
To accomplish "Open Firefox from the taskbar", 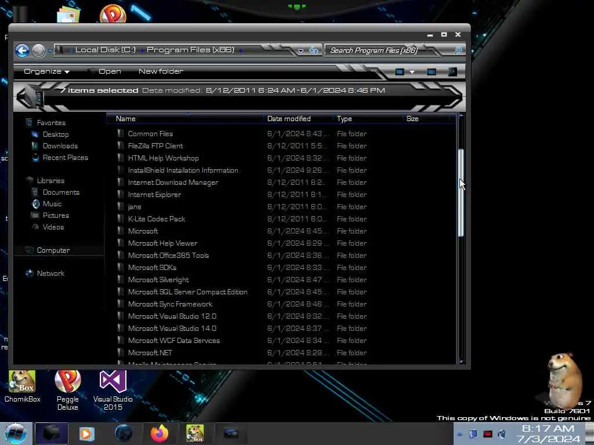I will point(160,433).
